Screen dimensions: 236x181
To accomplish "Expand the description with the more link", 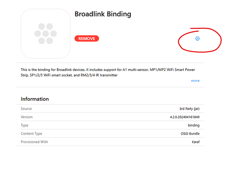I will (195, 81).
